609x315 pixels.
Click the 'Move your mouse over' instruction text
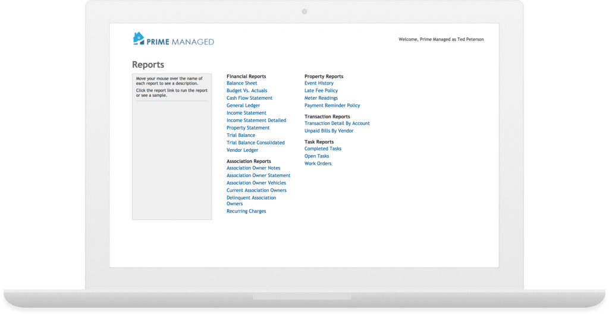point(169,81)
